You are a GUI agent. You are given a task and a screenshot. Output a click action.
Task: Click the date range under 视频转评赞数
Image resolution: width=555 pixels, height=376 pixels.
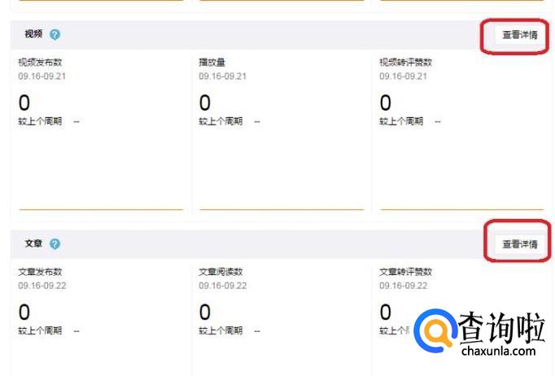point(403,76)
